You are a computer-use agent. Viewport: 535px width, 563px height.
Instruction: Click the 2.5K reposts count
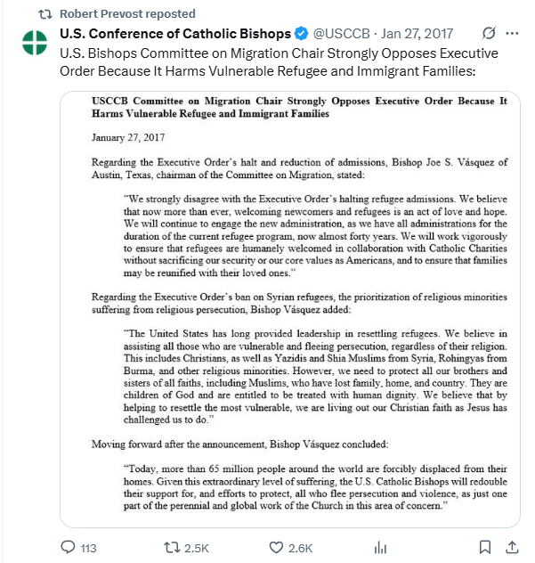tap(196, 548)
